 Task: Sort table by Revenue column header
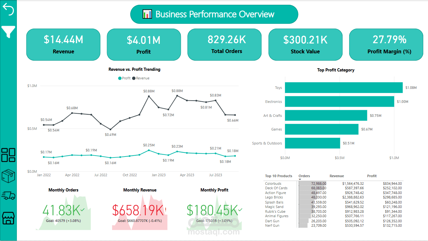(x=337, y=176)
